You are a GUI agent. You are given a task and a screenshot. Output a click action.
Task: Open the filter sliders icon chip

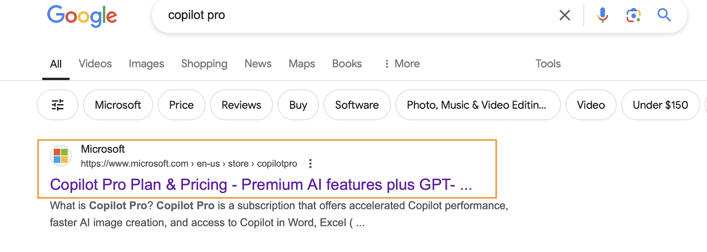(58, 105)
